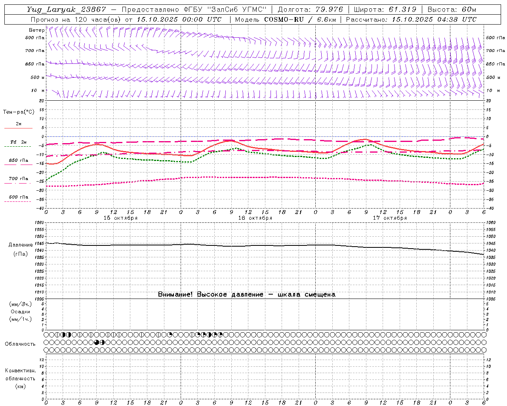Viewport: 507px width, 406px height.
Task: Click the 17 октября date label
Action: click(x=390, y=218)
